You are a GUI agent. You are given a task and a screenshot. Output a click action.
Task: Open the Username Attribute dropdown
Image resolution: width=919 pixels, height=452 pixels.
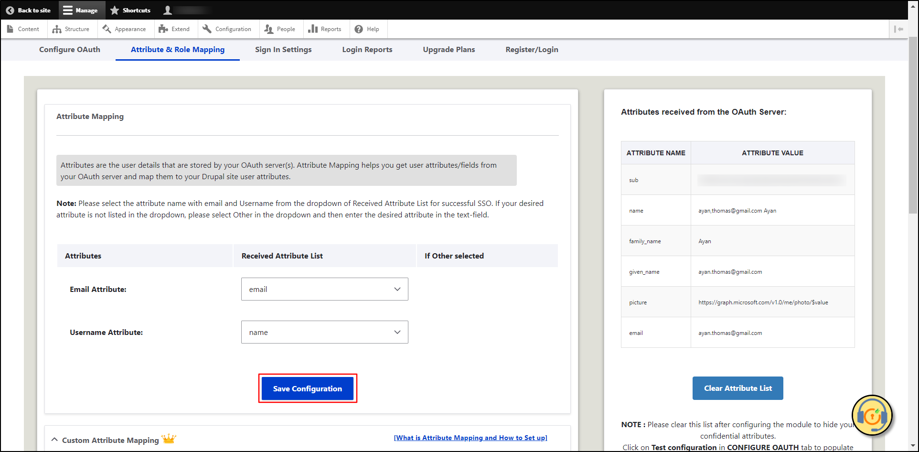[324, 332]
